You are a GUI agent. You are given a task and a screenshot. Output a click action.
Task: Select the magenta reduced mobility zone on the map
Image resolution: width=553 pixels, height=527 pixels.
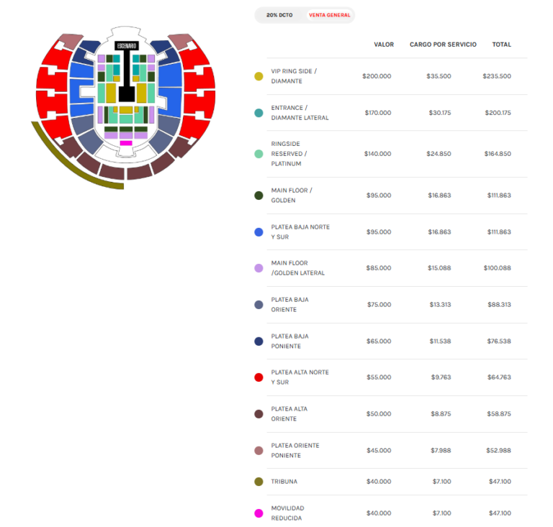(126, 143)
